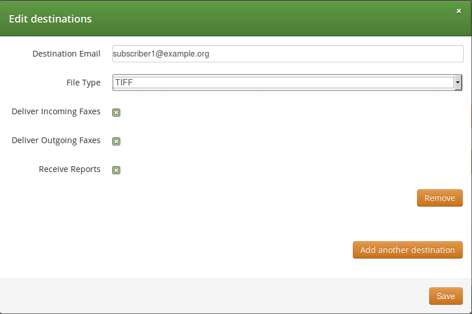
Task: Disable the Receive Reports checkbox
Action: click(116, 170)
